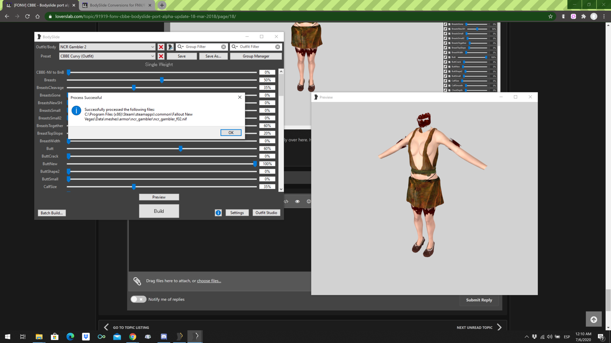
Task: Open File Explorer from the taskbar
Action: (39, 337)
